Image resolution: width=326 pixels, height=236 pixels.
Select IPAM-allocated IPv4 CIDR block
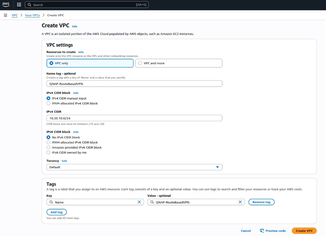click(49, 103)
